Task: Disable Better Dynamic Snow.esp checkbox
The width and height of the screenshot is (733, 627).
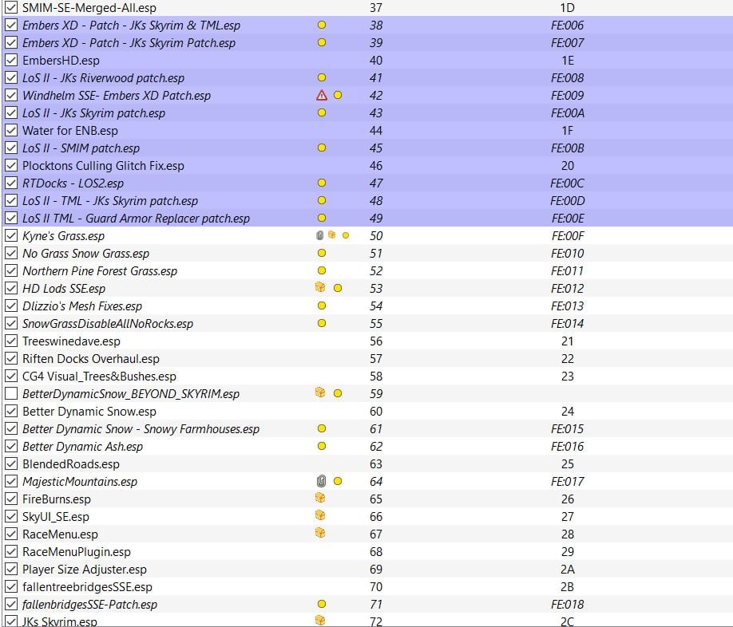Action: click(x=11, y=412)
